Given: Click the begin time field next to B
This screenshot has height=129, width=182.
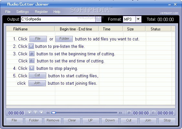Looking at the screenshot, I should [141, 113].
